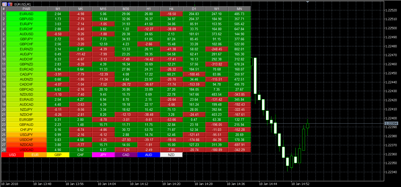
Task: Toggle the JPY magenta filter button
Action: [x=103, y=155]
